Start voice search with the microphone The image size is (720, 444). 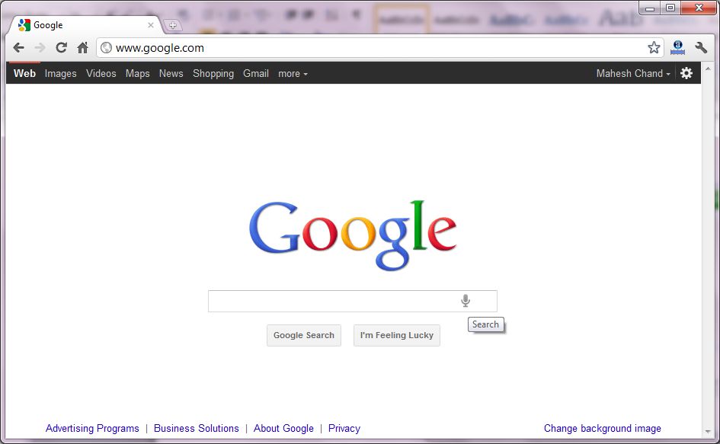[465, 301]
